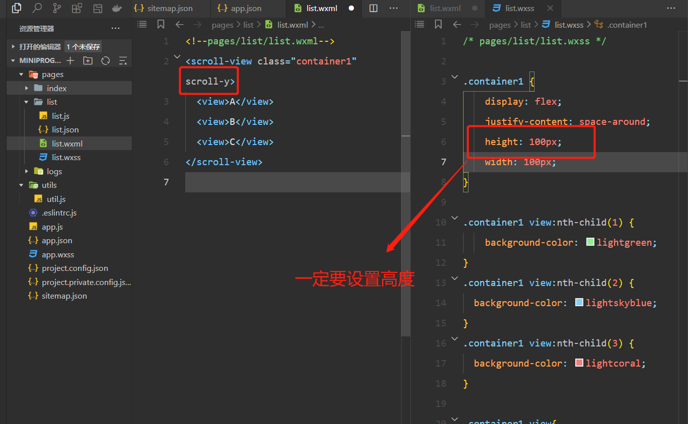Fold the .container1 rule at line 3
The image size is (688, 424).
point(454,77)
